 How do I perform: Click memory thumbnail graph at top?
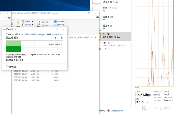96,2
